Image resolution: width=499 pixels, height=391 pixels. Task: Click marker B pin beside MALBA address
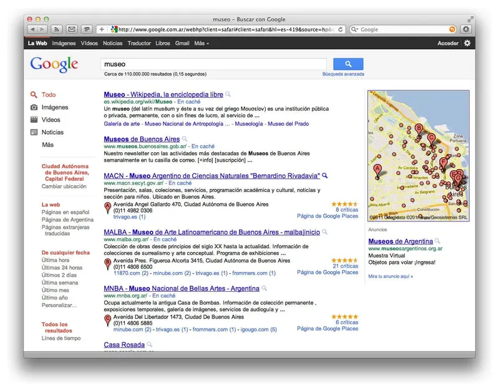[x=107, y=264]
